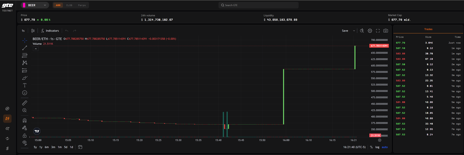Viewport: 464px width, 155px height.
Task: Click the Liquidity value
Action: 280,20
